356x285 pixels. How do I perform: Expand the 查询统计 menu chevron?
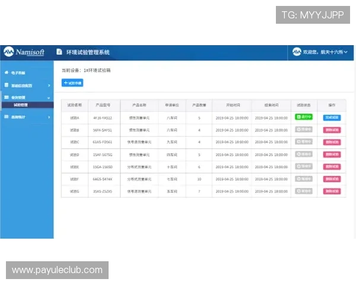[49, 117]
